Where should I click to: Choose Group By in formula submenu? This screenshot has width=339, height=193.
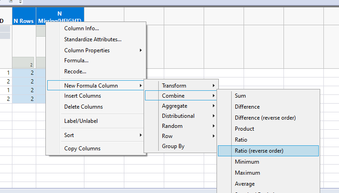click(173, 146)
